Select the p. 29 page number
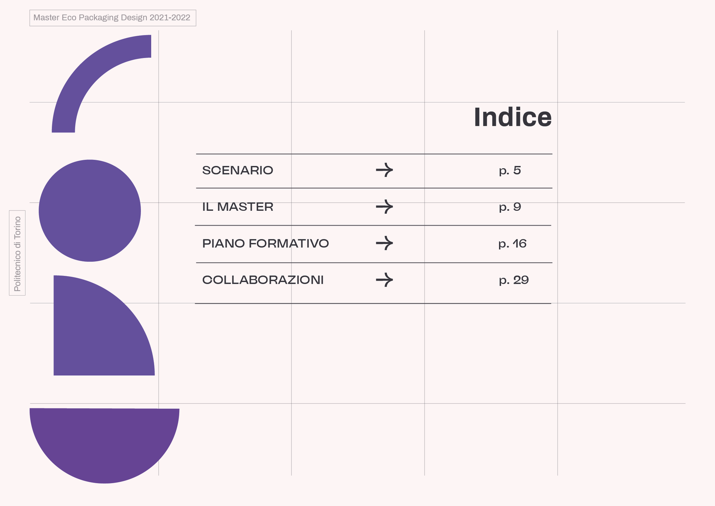This screenshot has height=506, width=715. pyautogui.click(x=514, y=280)
